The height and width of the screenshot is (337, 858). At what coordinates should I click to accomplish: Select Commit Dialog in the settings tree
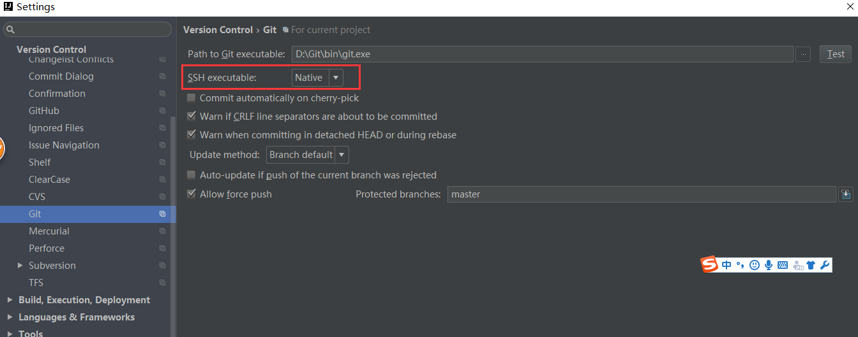point(61,76)
